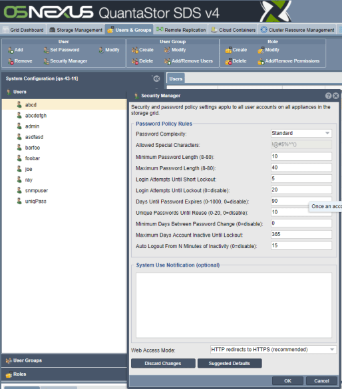The width and height of the screenshot is (342, 389).
Task: Click Cancel in Security Manager
Action: pyautogui.click(x=321, y=381)
